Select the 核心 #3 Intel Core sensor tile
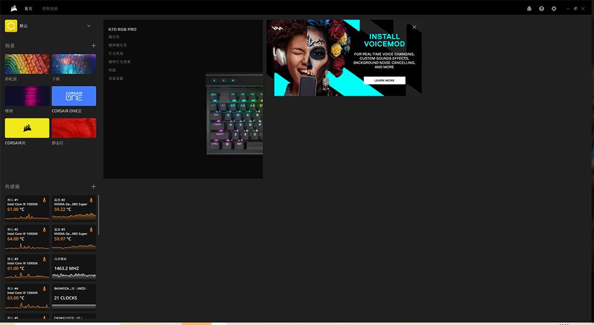Image resolution: width=594 pixels, height=325 pixels. tap(27, 267)
